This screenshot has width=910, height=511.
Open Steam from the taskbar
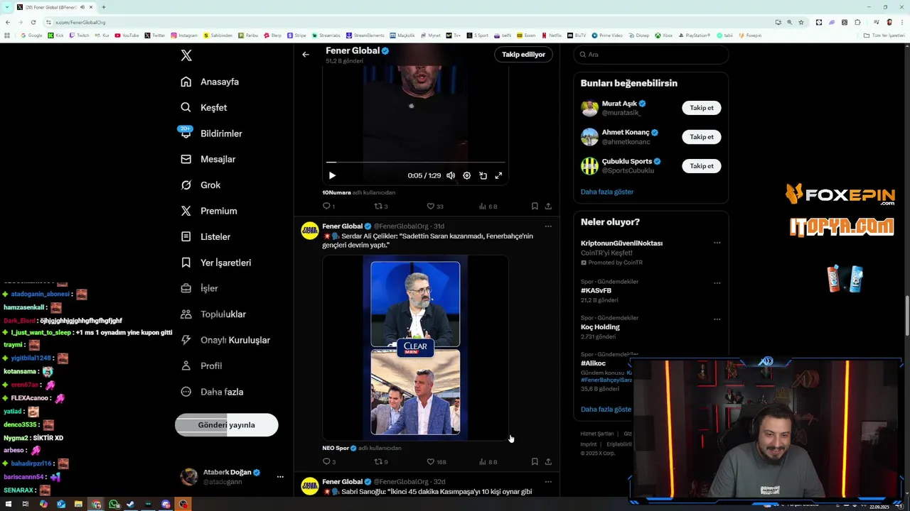click(x=130, y=505)
